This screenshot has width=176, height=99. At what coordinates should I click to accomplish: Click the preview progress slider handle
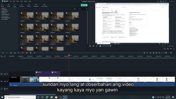(x=111, y=46)
